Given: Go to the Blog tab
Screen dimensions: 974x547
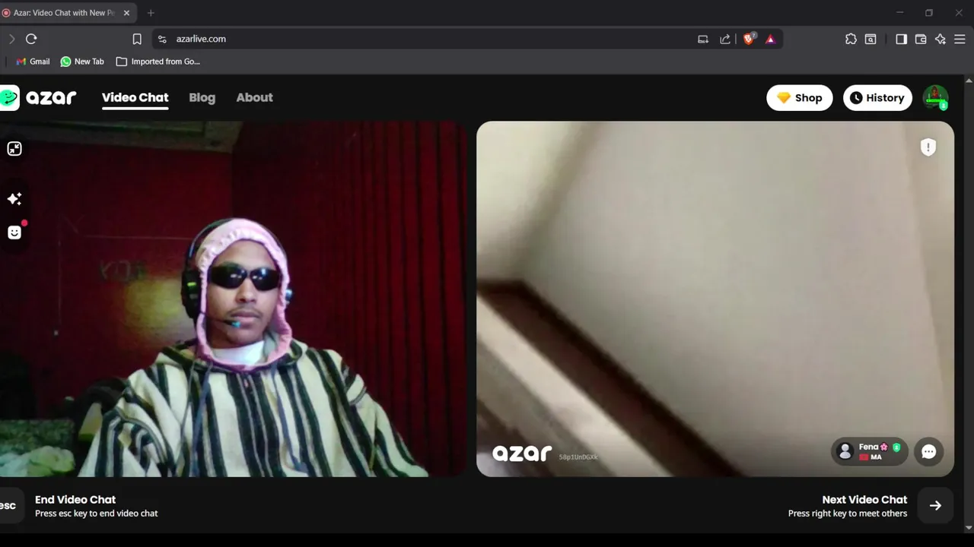Looking at the screenshot, I should point(202,97).
